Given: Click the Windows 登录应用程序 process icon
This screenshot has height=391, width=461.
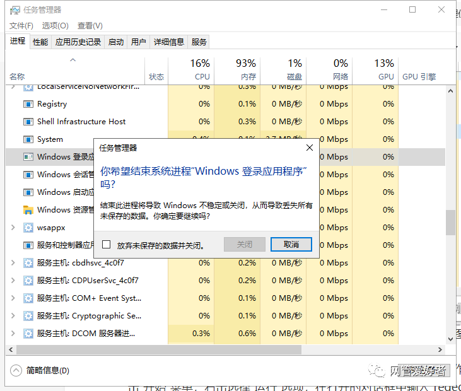Looking at the screenshot, I should 28,157.
